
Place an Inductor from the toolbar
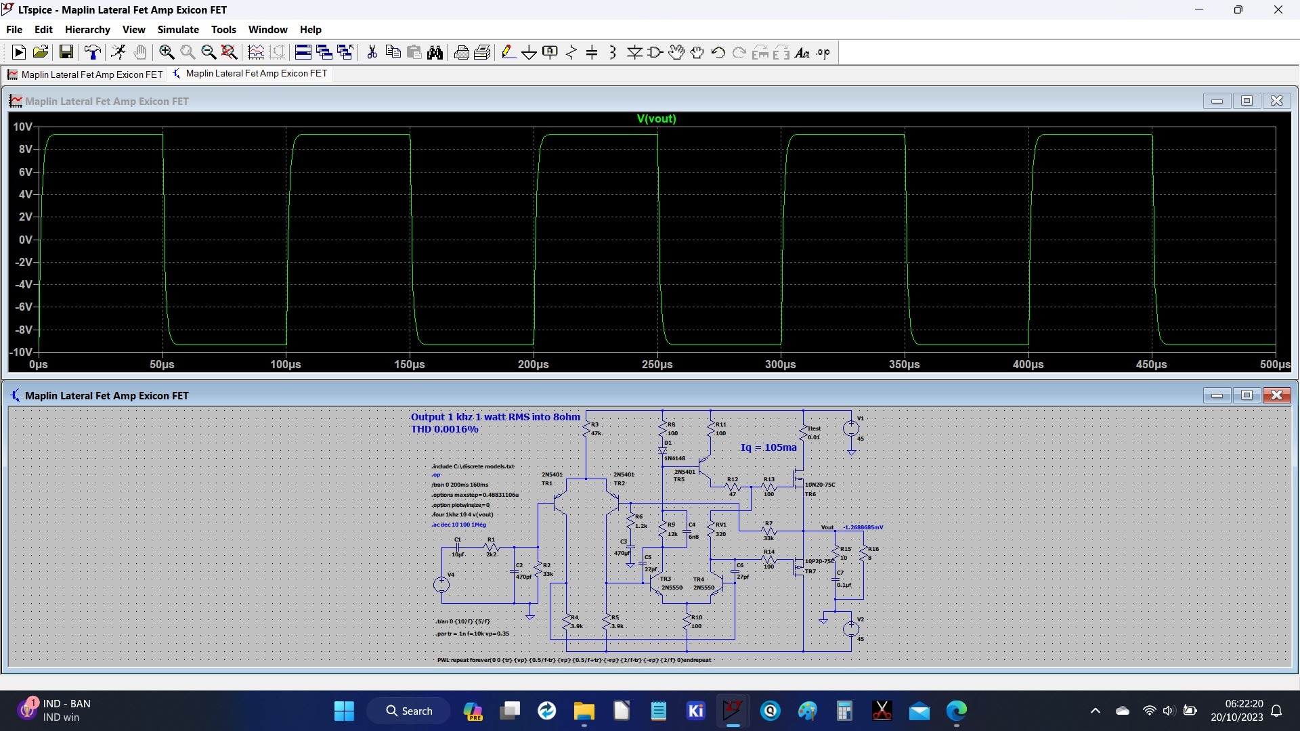[613, 52]
